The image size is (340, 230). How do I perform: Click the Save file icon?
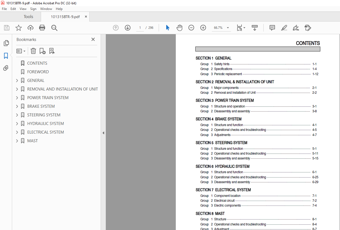[x=7, y=28]
